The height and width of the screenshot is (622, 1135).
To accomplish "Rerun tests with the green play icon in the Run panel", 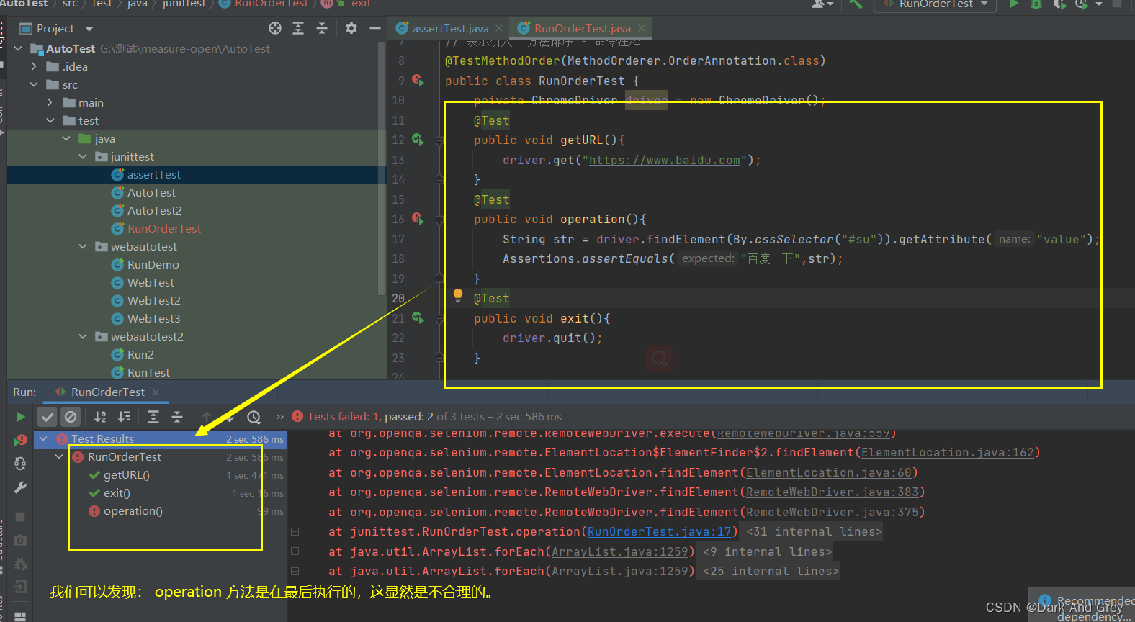I will pos(20,417).
